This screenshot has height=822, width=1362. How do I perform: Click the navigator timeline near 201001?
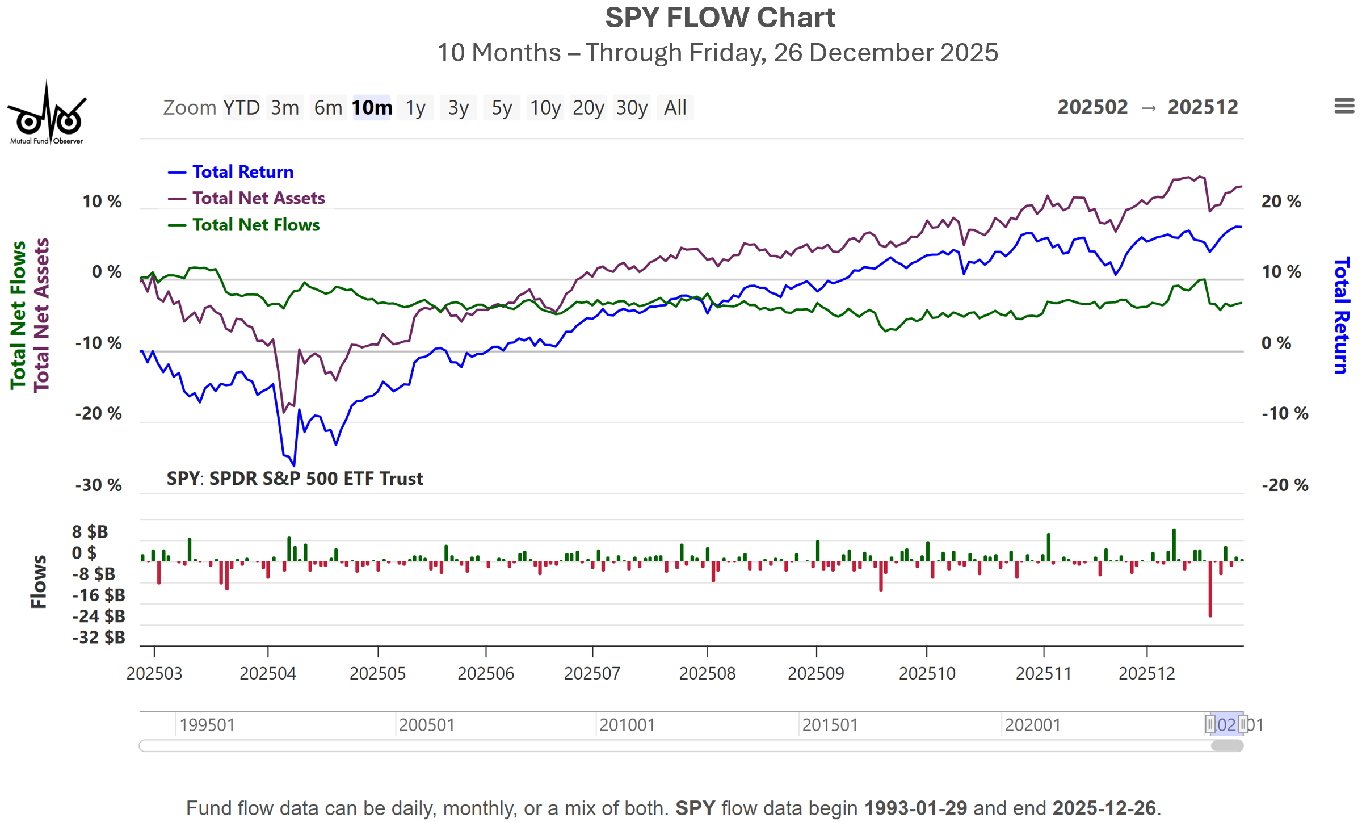[x=627, y=725]
